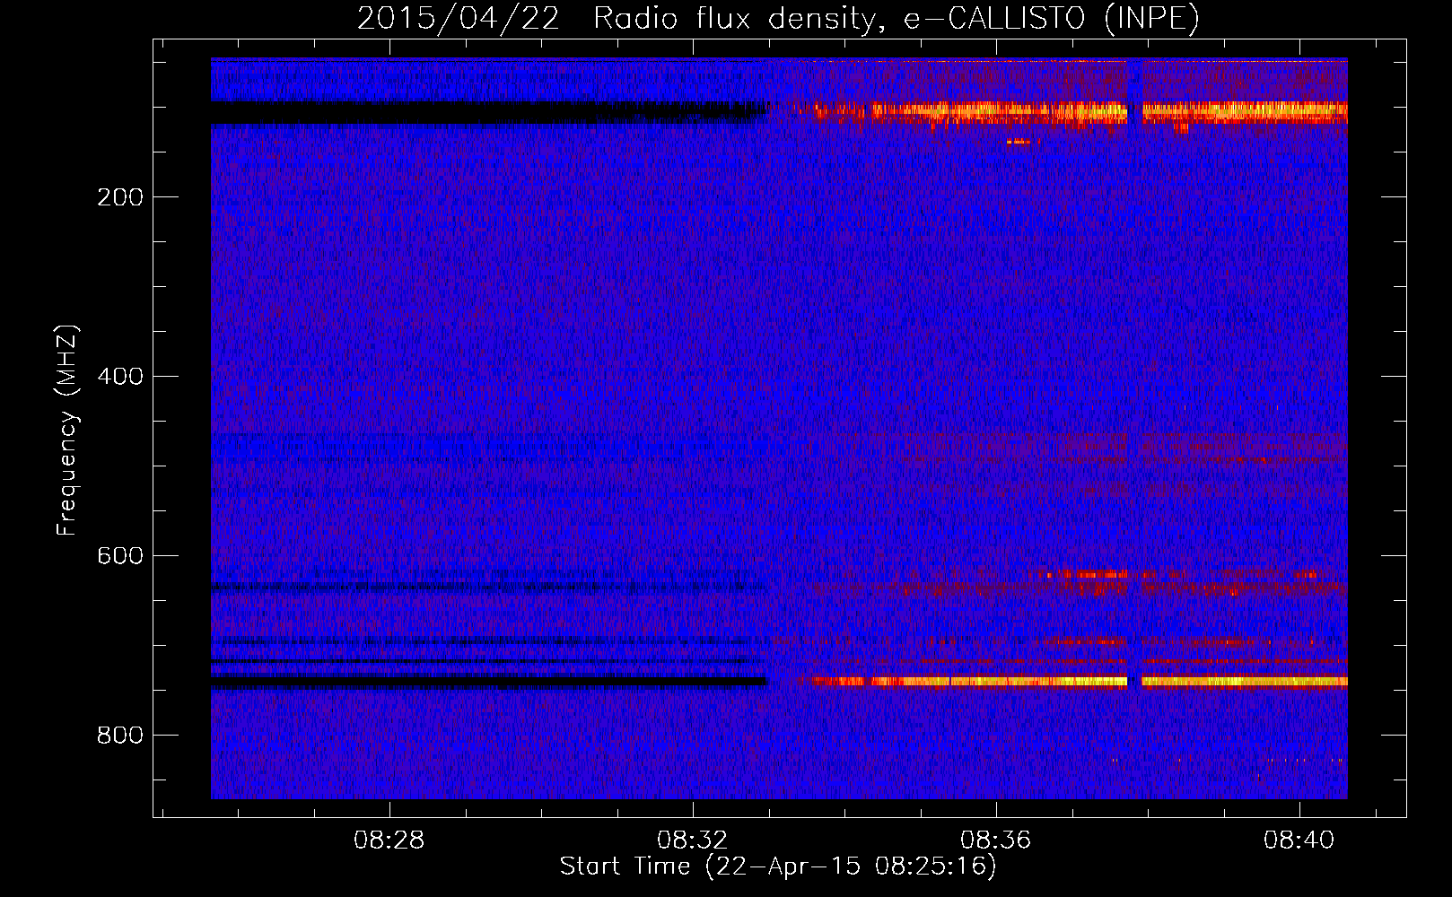Click the 600 frequency tick label
Image resolution: width=1452 pixels, height=897 pixels.
click(x=120, y=556)
